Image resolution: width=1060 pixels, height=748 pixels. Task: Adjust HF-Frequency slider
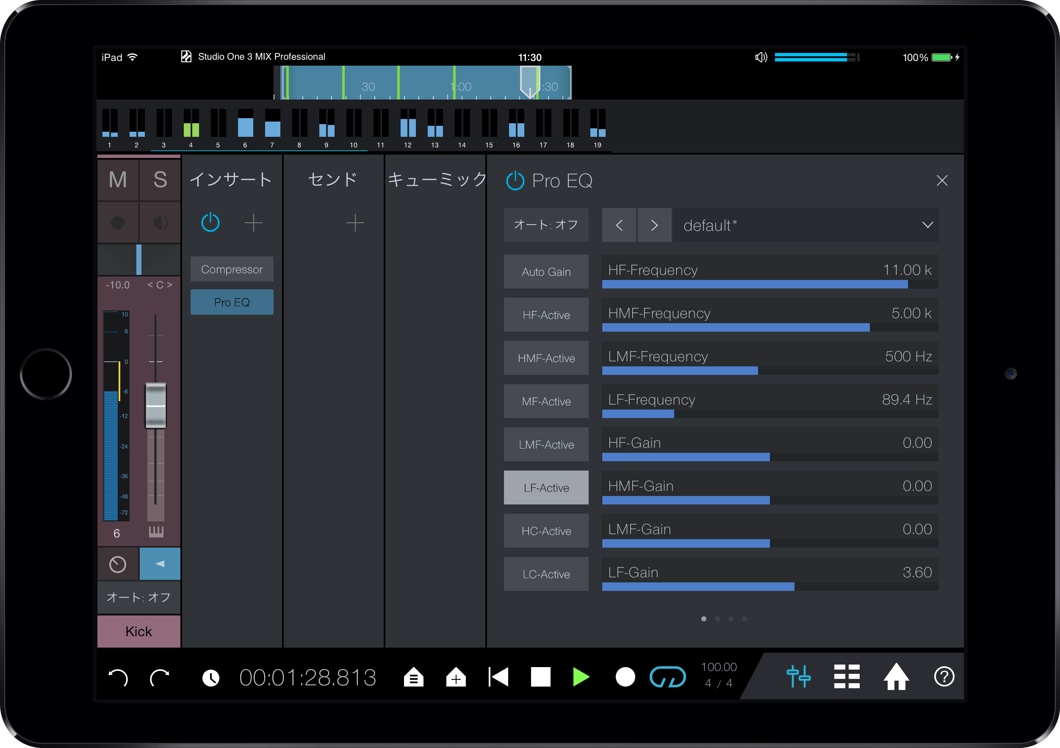click(770, 272)
